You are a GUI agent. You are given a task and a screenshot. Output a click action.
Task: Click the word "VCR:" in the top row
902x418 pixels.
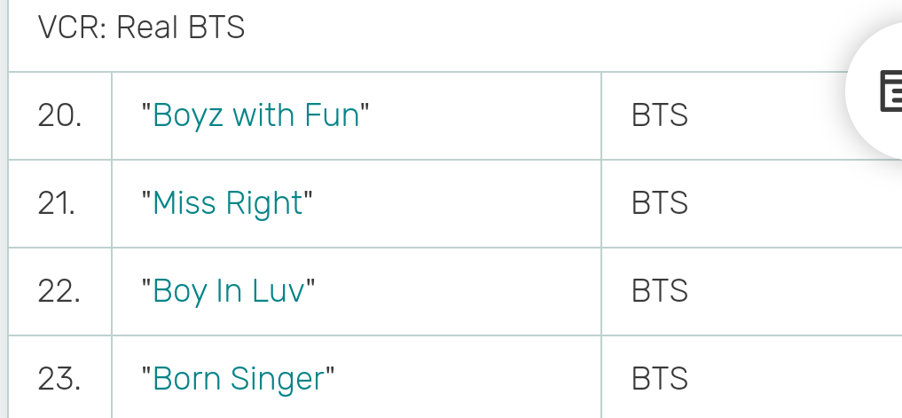tap(73, 28)
